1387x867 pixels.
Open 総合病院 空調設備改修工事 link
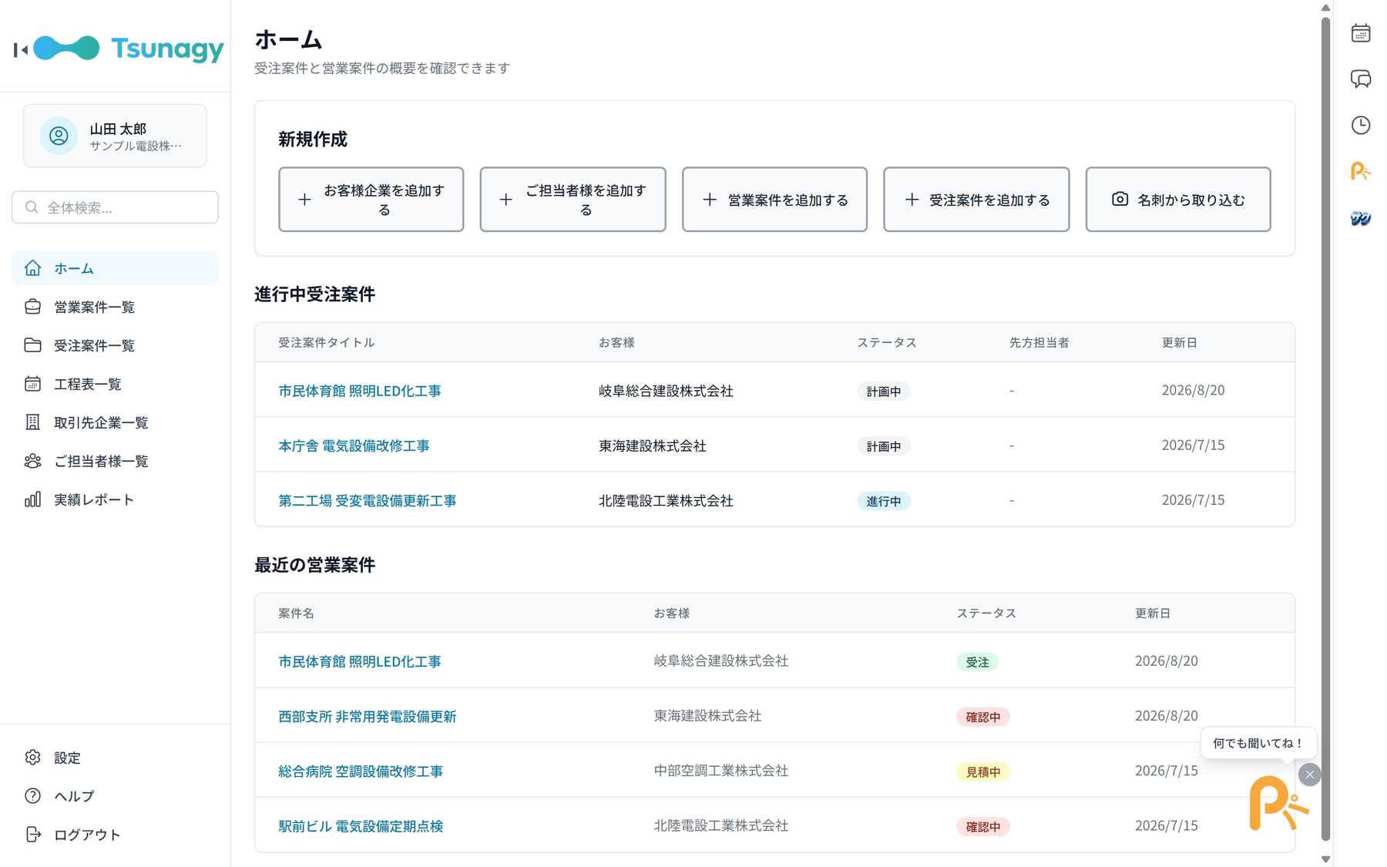click(361, 771)
